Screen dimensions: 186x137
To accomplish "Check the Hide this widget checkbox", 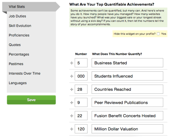I will pyautogui.click(x=158, y=34).
